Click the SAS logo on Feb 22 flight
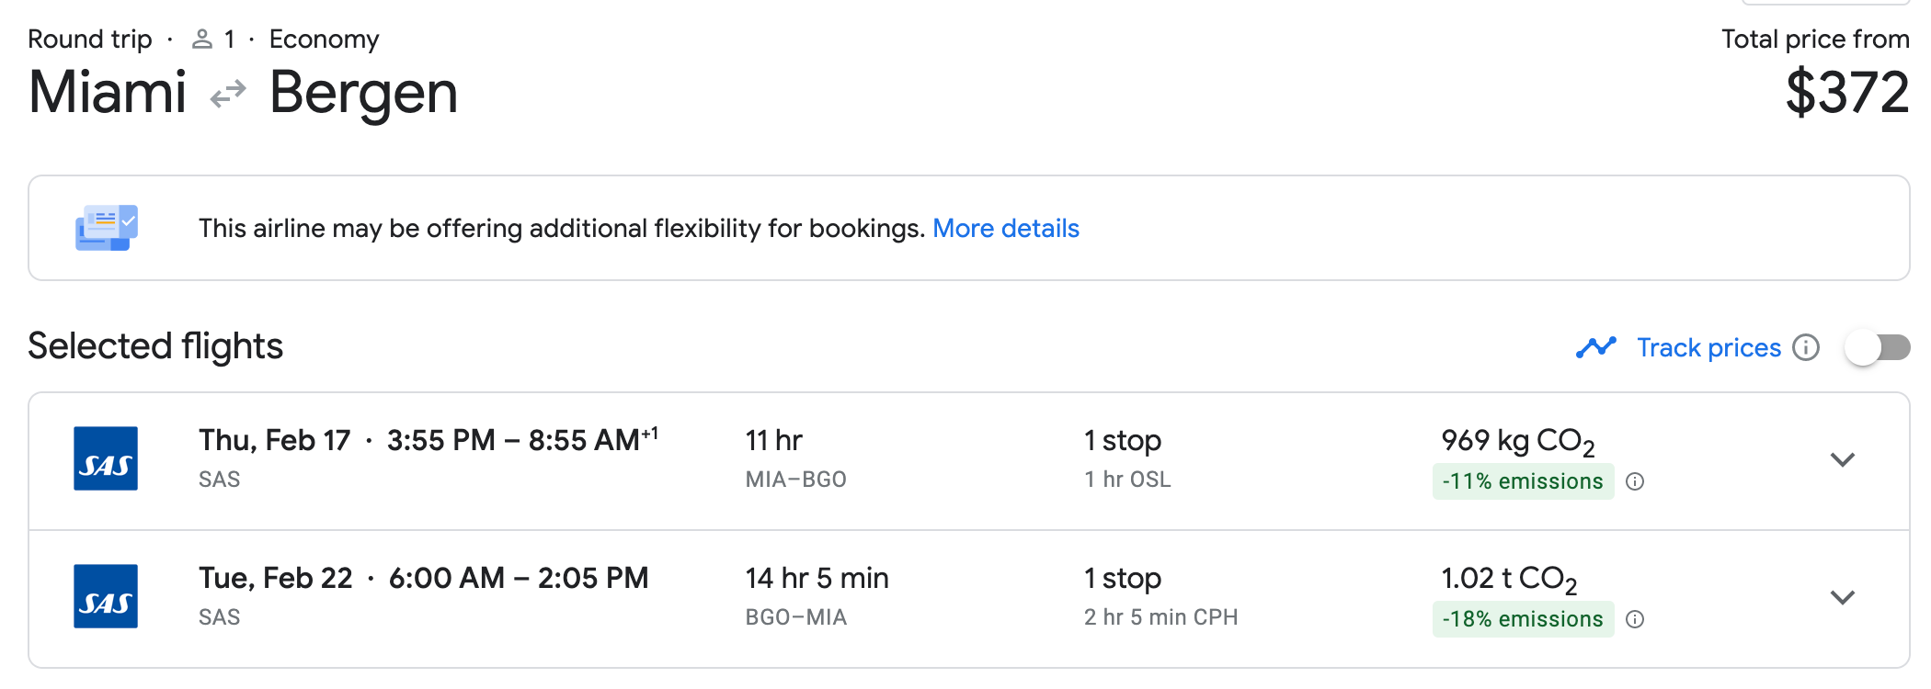Viewport: 1931px width, 689px height. point(106,596)
